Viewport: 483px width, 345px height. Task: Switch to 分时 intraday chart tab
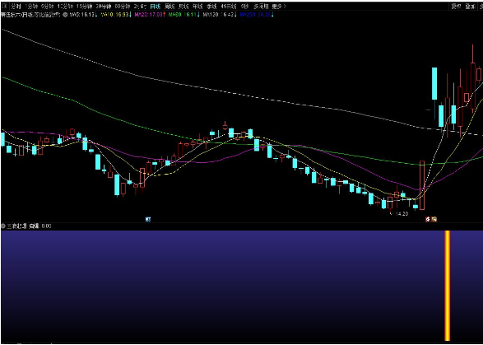pos(16,6)
